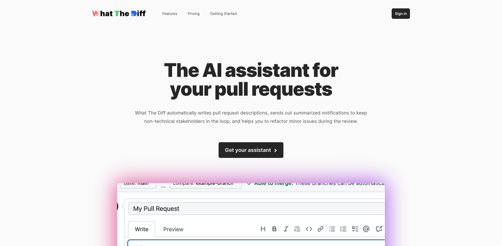Insert code with the angle brackets icon
This screenshot has height=246, width=502.
coord(309,229)
